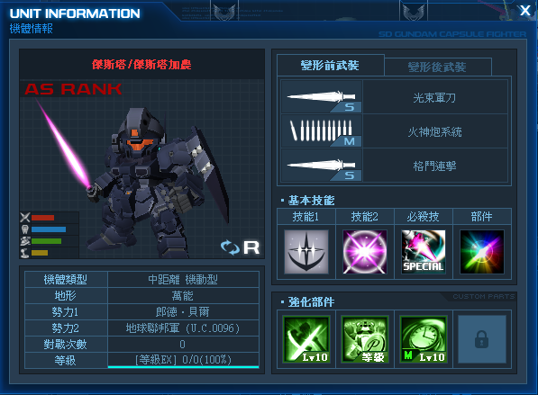Select the 光束軍刀 beam saber weapon icon
538x395 pixels.
321,97
